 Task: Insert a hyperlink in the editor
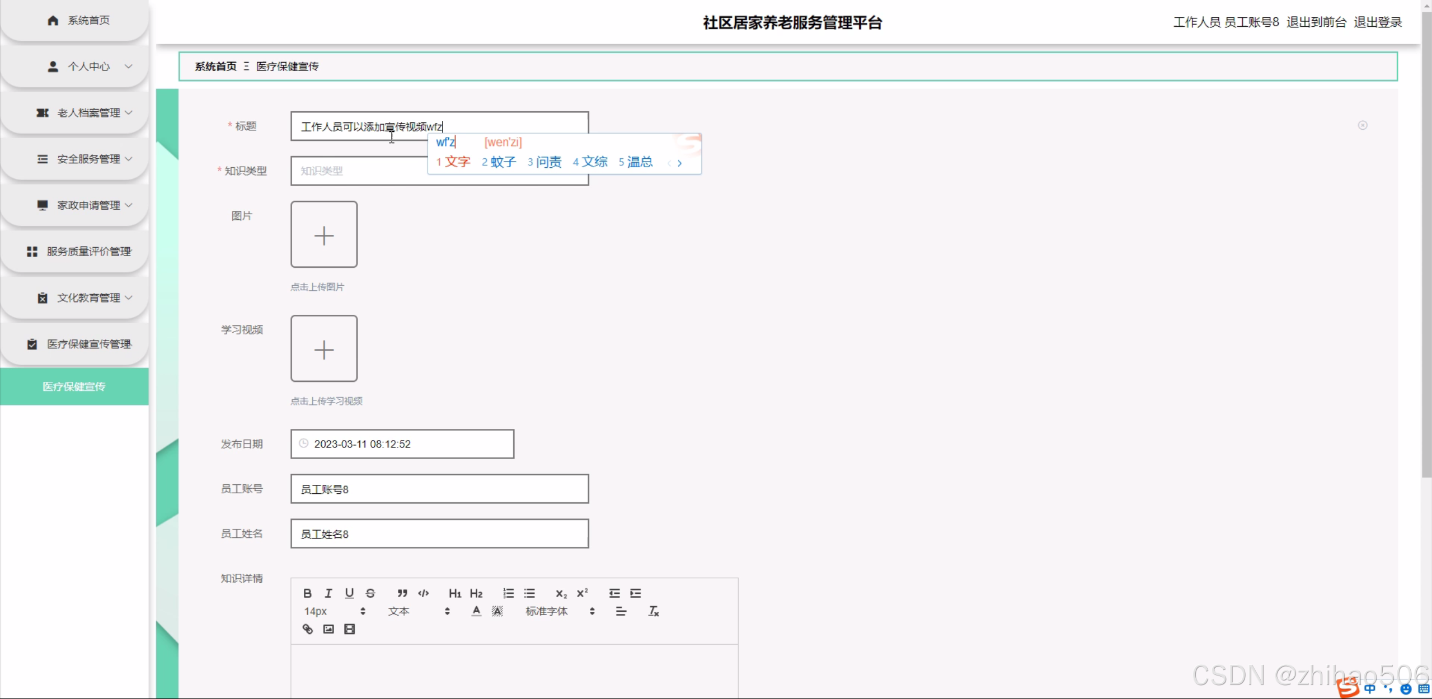307,629
